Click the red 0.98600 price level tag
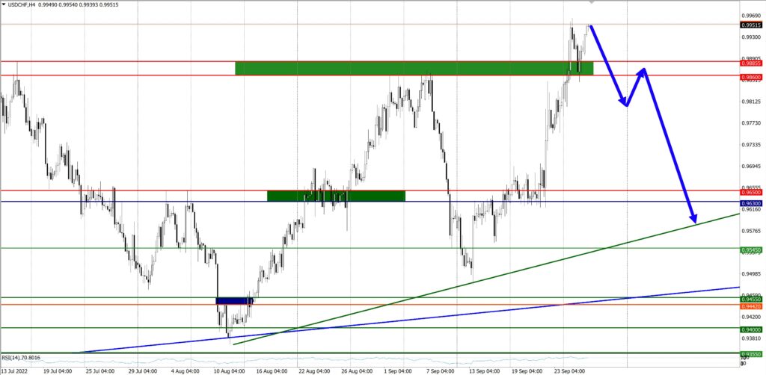Viewport: 766px width, 375px height. click(750, 76)
